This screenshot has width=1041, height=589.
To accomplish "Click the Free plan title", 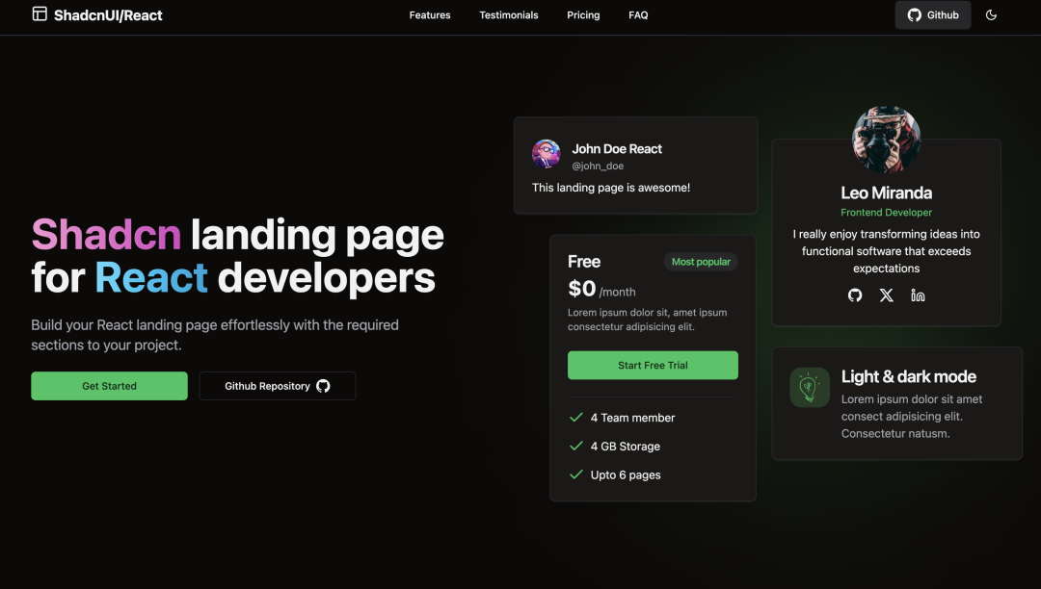I will click(x=584, y=262).
